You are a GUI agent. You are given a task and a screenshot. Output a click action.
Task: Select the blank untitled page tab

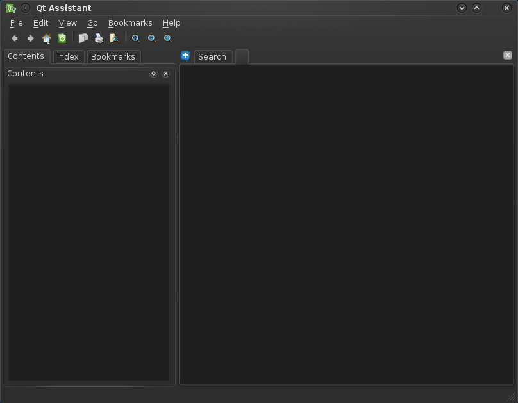(242, 56)
